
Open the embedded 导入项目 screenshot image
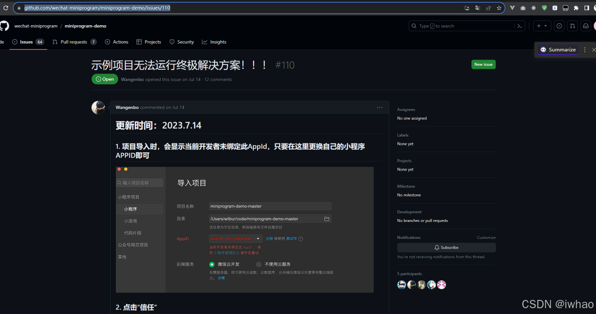245,230
